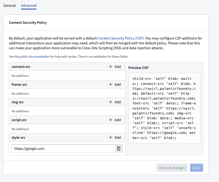Viewport: 219px width, 182px height.
Task: Switch to the General tab
Action: [9, 5]
